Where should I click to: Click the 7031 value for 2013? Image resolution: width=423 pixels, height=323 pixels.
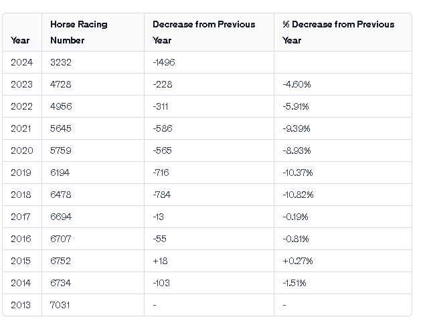coord(60,305)
